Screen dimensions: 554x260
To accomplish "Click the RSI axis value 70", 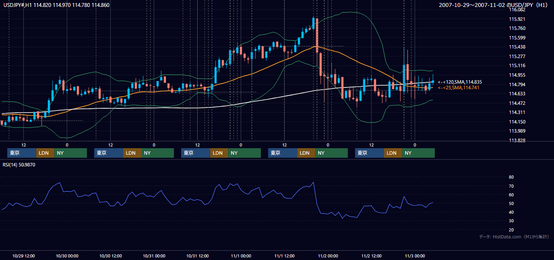I will (511, 186).
